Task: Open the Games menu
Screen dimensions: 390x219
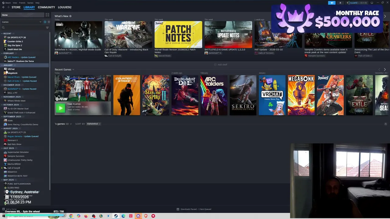Action: click(30, 3)
